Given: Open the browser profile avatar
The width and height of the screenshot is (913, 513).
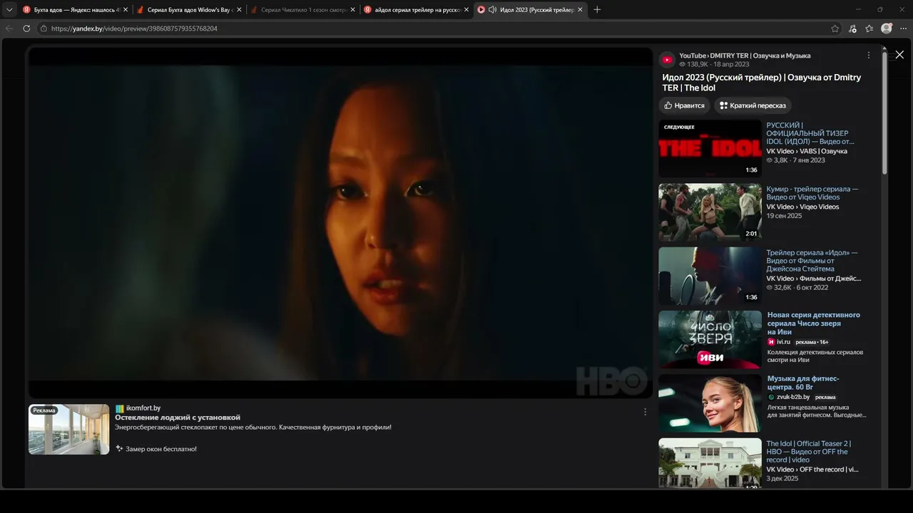Looking at the screenshot, I should [887, 28].
